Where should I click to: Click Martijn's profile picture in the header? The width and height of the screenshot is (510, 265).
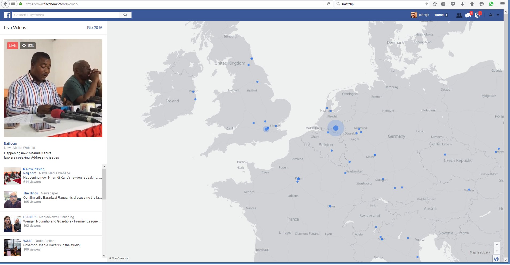[x=414, y=15]
